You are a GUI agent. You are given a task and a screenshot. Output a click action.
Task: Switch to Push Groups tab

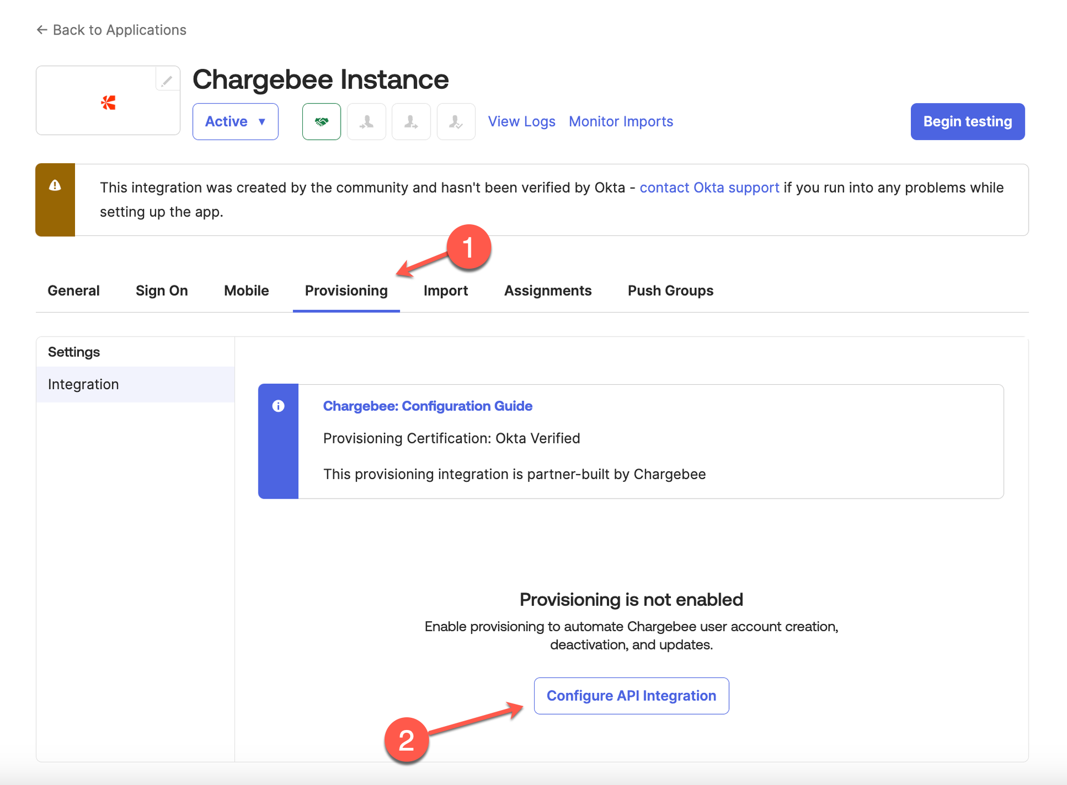670,290
